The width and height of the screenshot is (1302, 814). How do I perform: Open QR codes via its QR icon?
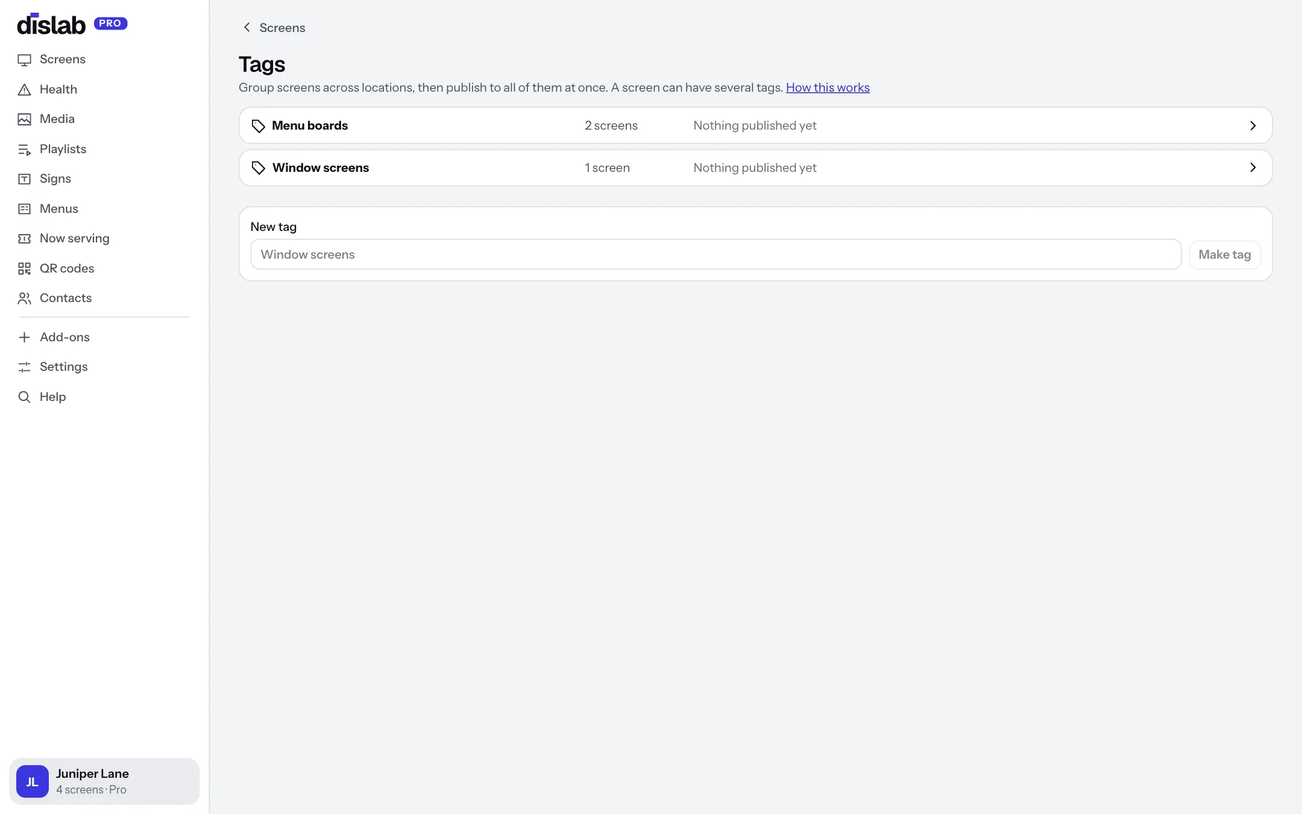(x=24, y=269)
